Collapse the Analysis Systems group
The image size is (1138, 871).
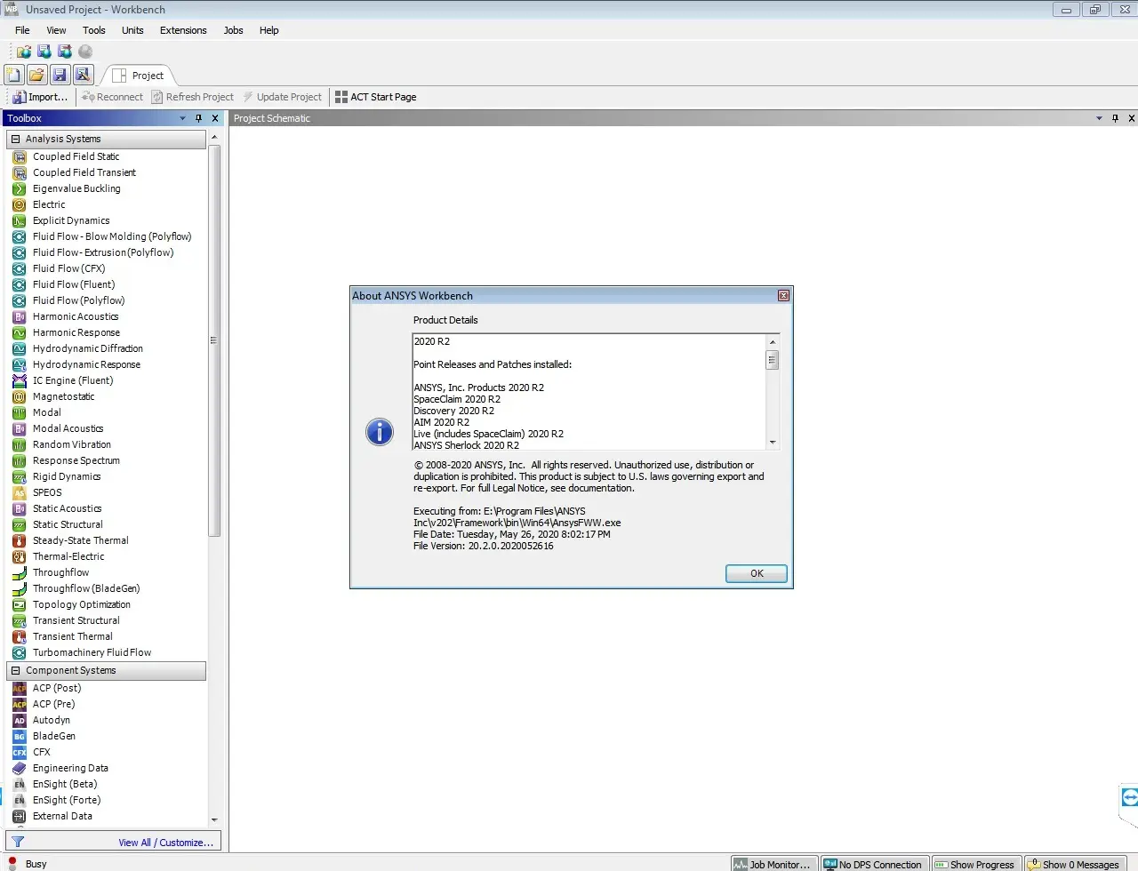[x=15, y=139]
